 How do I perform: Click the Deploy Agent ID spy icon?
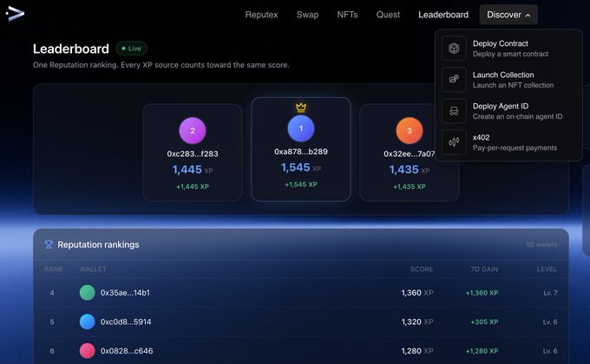pos(454,111)
